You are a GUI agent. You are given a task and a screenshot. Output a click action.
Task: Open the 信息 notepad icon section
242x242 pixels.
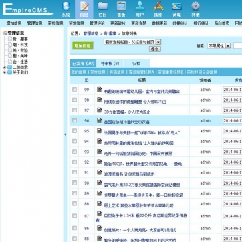84,9
